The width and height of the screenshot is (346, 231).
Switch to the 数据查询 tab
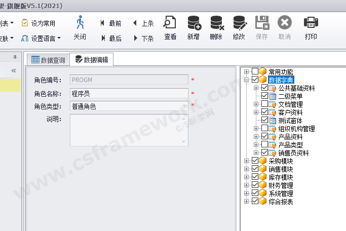click(x=49, y=60)
